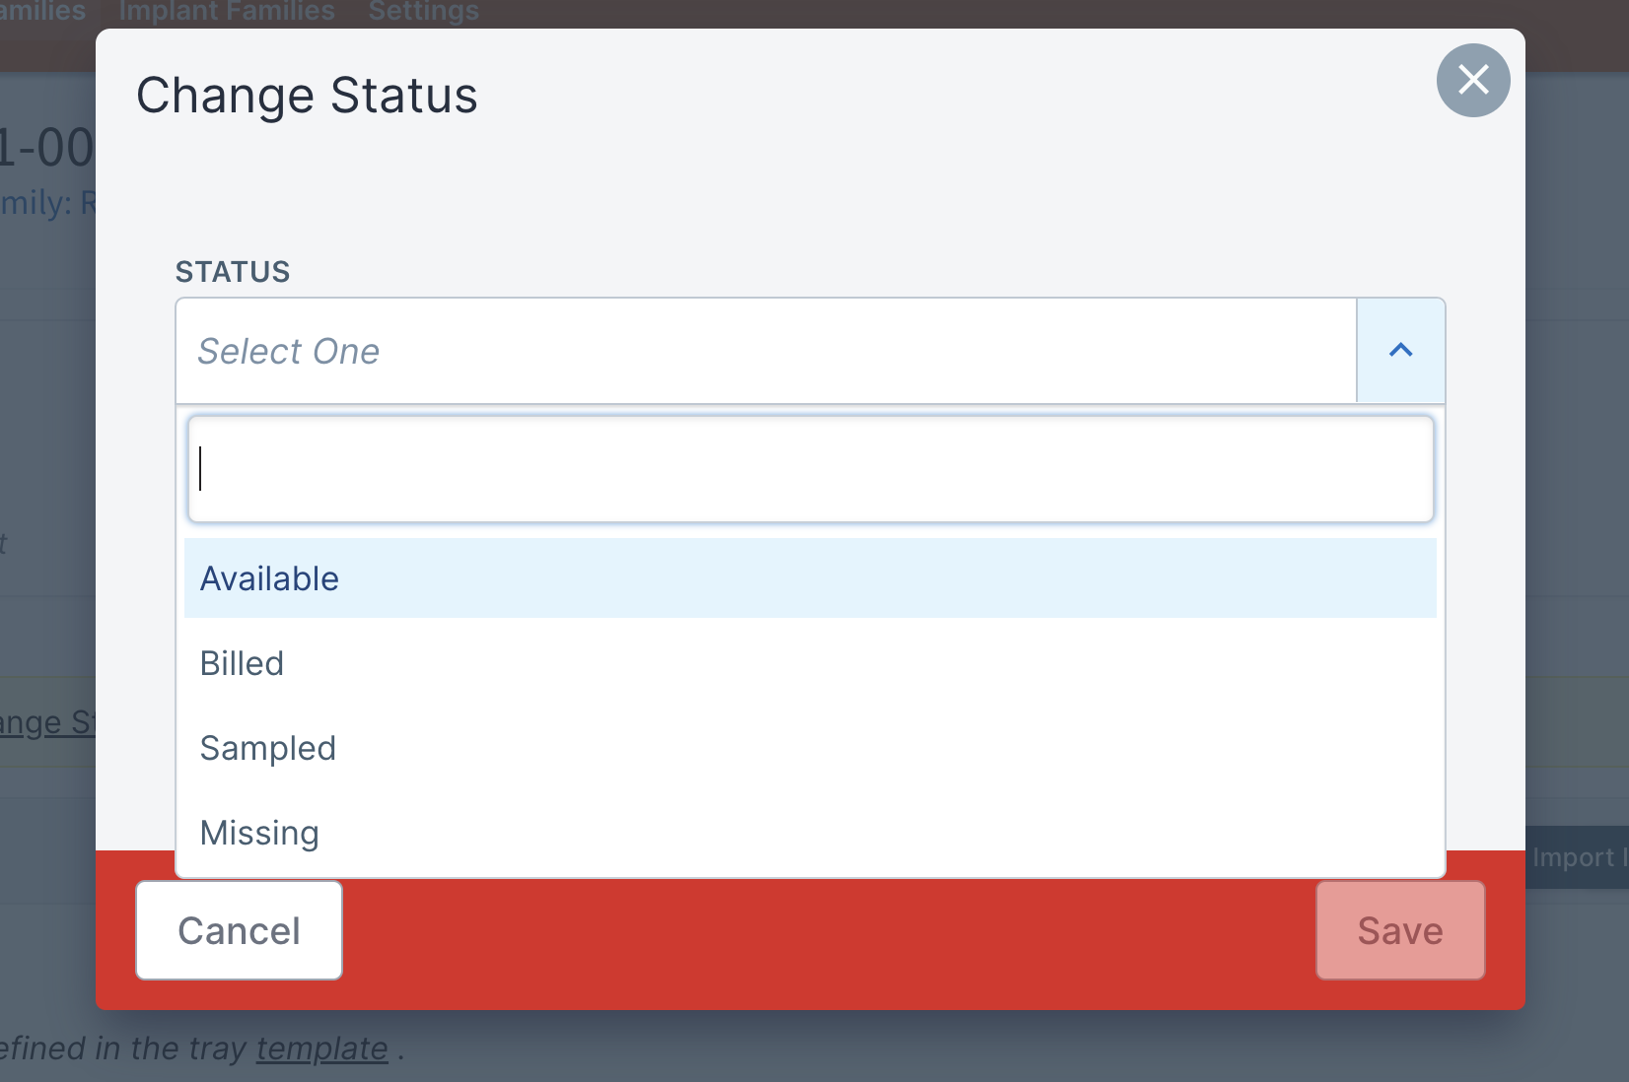
Task: Click the partially visible Change Status link
Action: coord(47,722)
